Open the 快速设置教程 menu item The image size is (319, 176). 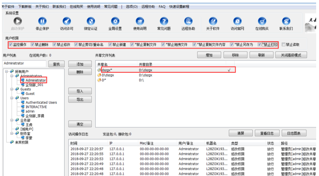coord(179,7)
